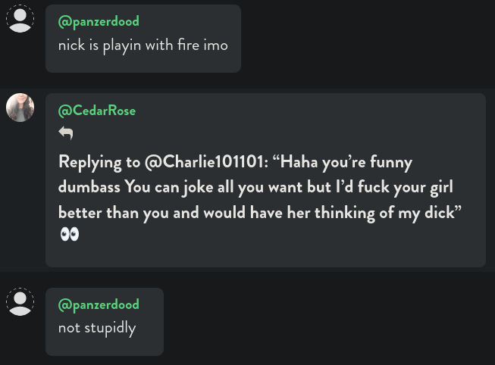Click the quoted phrase "Haha you're funny"

[x=343, y=162]
